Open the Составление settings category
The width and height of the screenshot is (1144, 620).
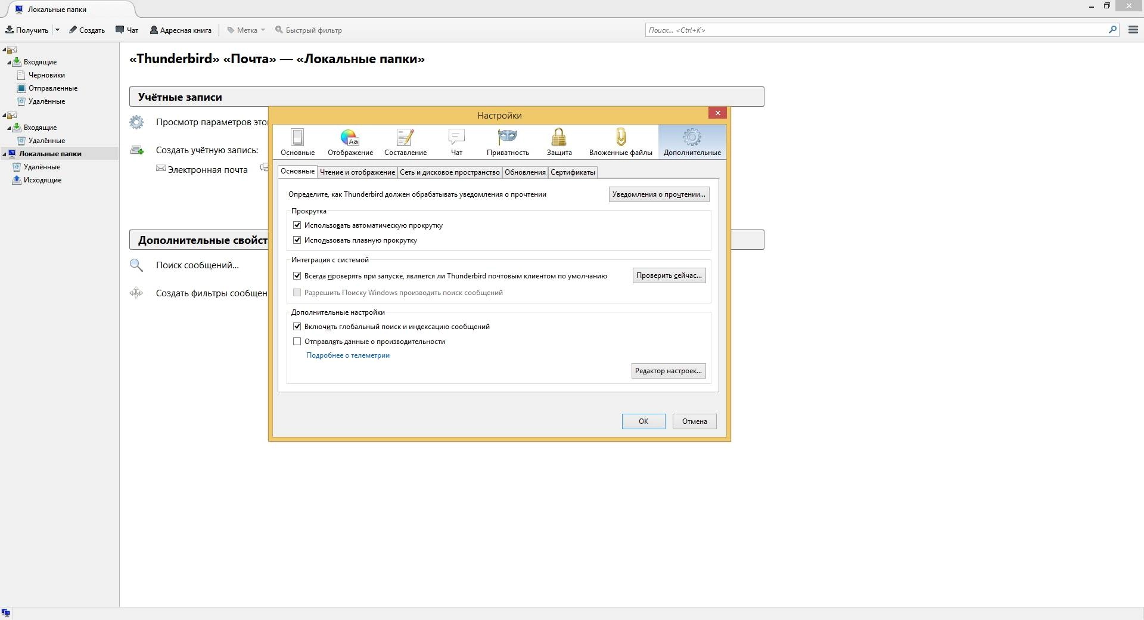405,142
